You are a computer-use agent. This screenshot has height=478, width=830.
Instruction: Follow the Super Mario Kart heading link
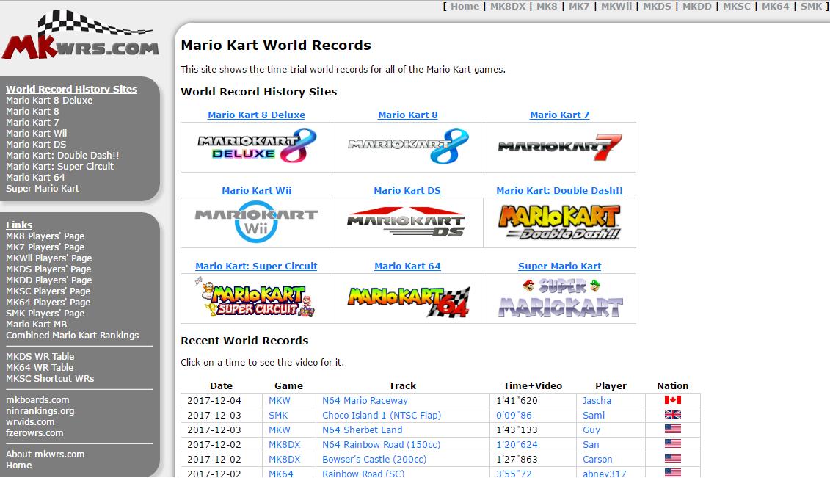[559, 267]
